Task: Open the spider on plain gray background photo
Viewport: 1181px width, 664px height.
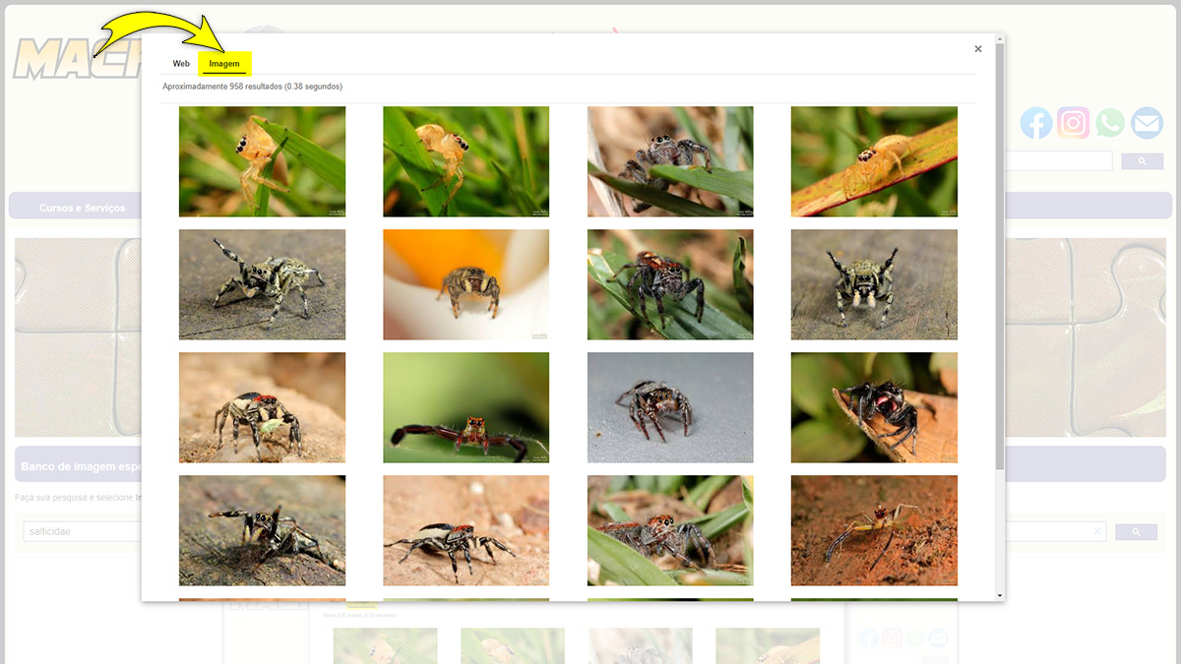Action: [x=670, y=407]
